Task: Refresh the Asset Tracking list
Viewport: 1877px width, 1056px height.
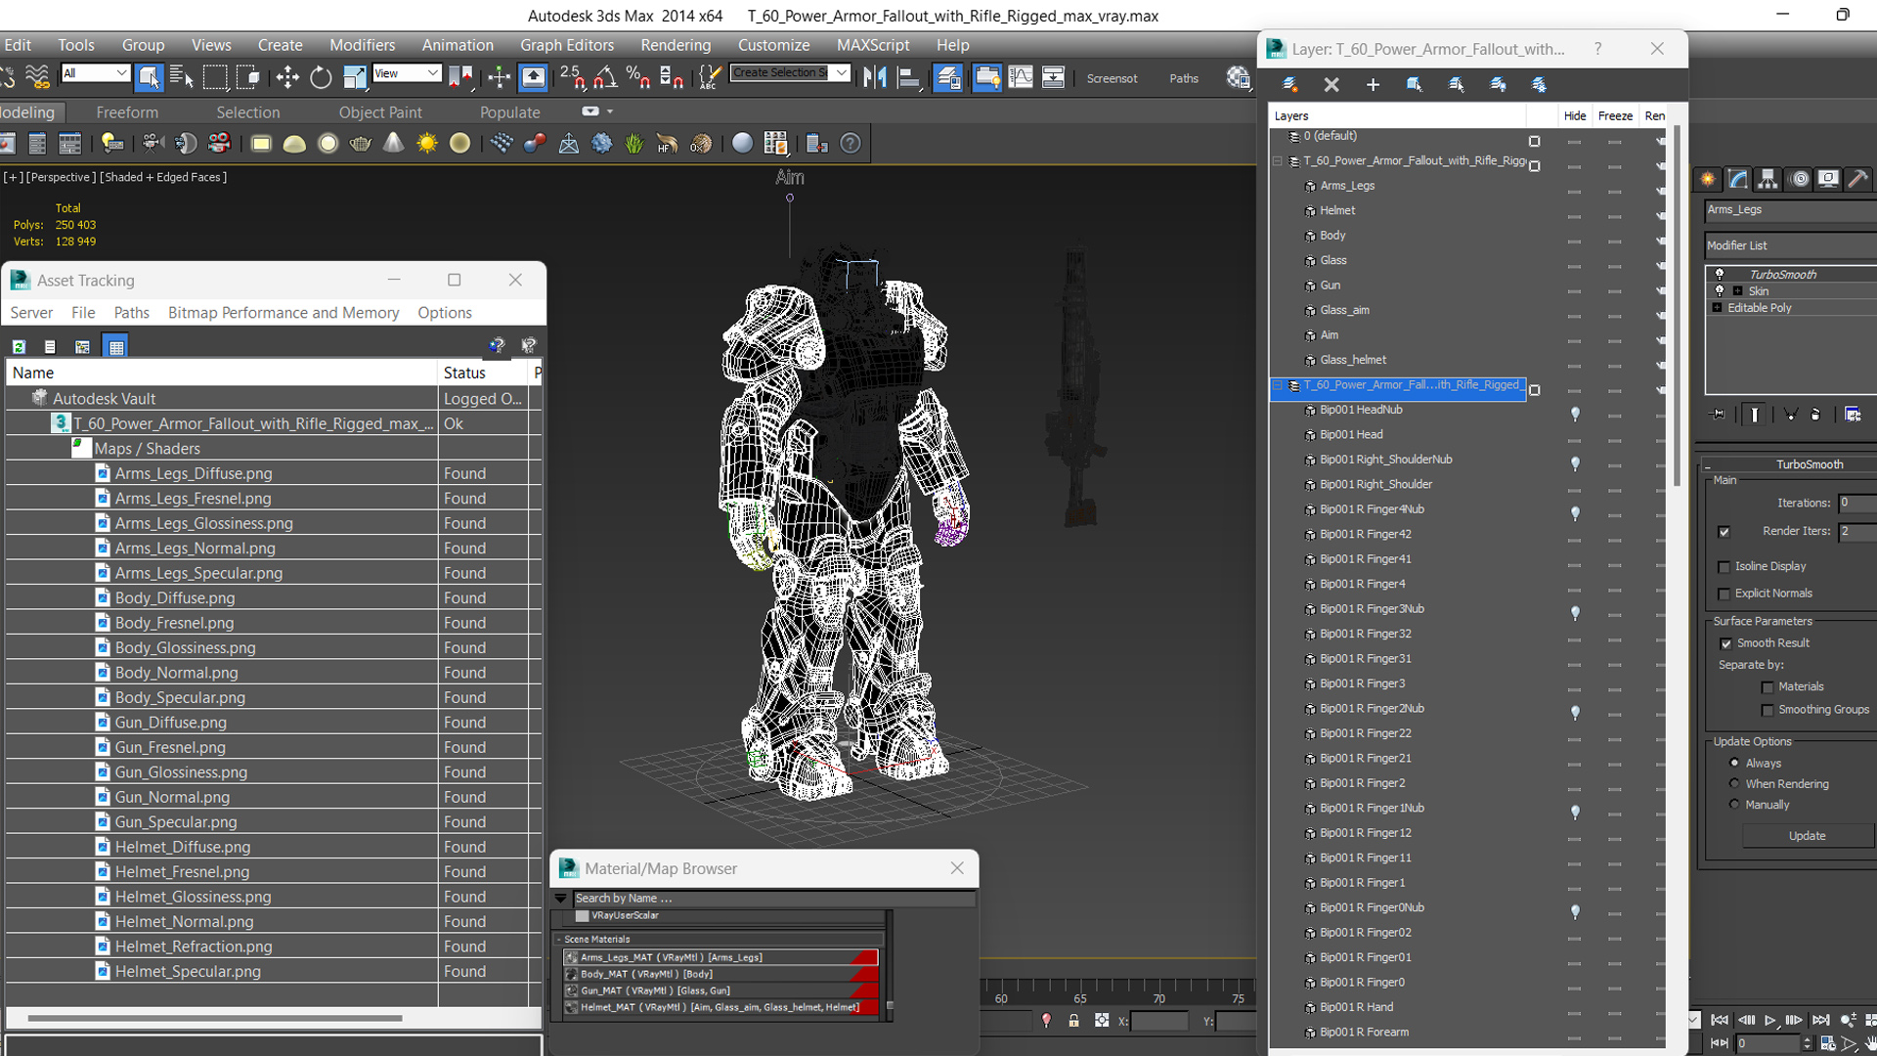Action: 19,346
